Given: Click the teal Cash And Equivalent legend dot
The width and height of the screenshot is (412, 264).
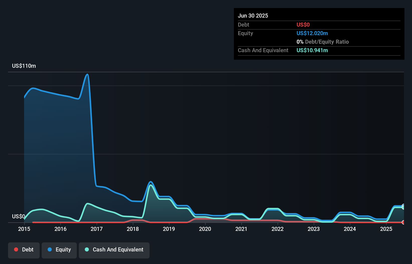Looking at the screenshot, I should coord(86,249).
